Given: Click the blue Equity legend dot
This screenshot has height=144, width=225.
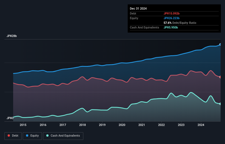Looking at the screenshot, I should tap(27, 136).
